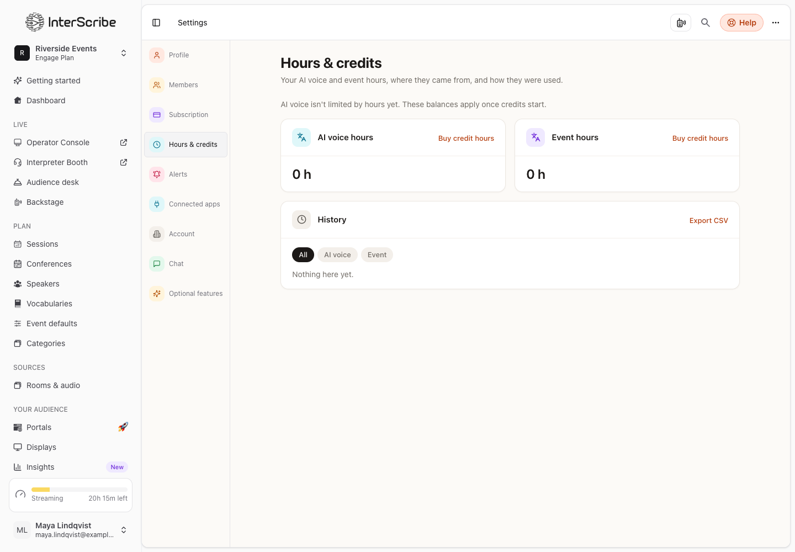Viewport: 795px width, 552px height.
Task: Click the Portals rocket icon
Action: pos(123,427)
